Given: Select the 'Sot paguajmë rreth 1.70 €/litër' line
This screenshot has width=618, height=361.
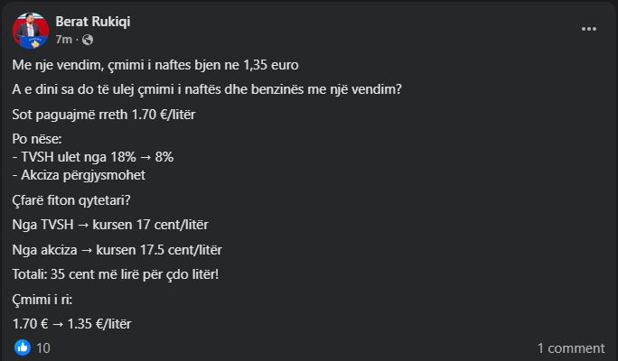Looking at the screenshot, I should point(104,115).
